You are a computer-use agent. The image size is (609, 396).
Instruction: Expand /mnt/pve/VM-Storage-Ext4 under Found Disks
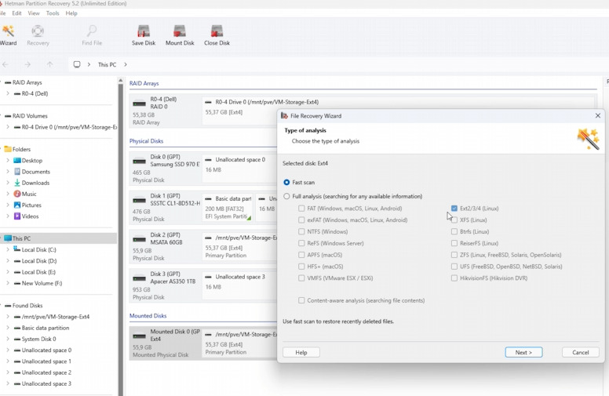[7, 317]
